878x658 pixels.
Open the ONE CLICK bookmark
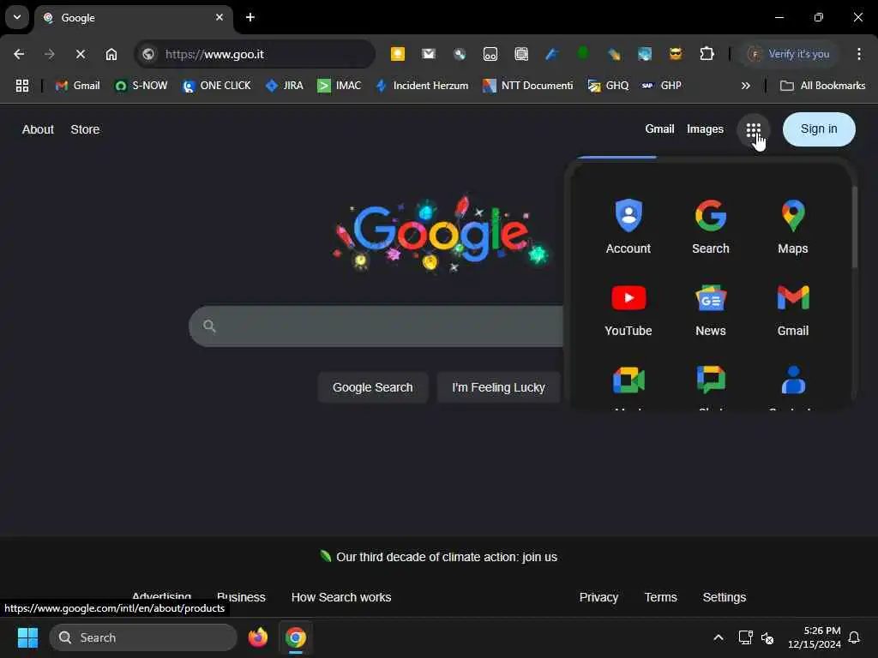tap(217, 86)
